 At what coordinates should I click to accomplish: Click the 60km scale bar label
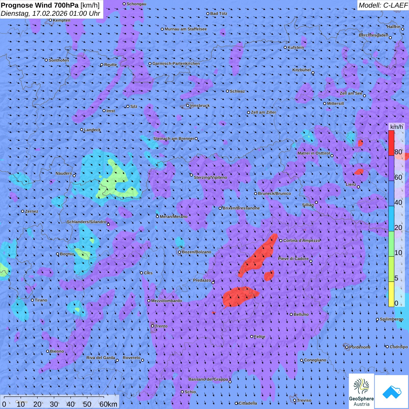[108, 404]
